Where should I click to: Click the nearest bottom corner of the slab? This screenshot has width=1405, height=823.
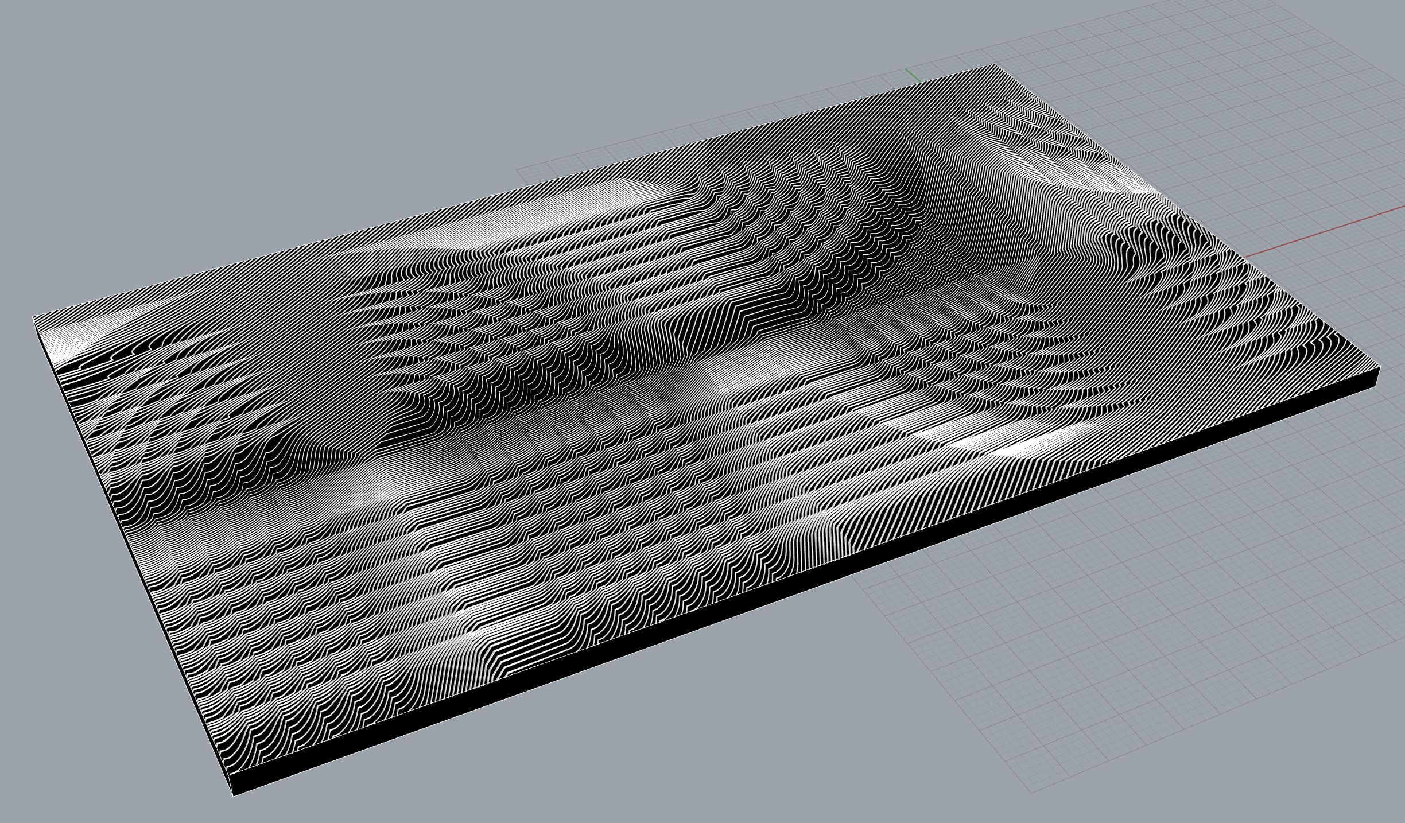(x=234, y=795)
